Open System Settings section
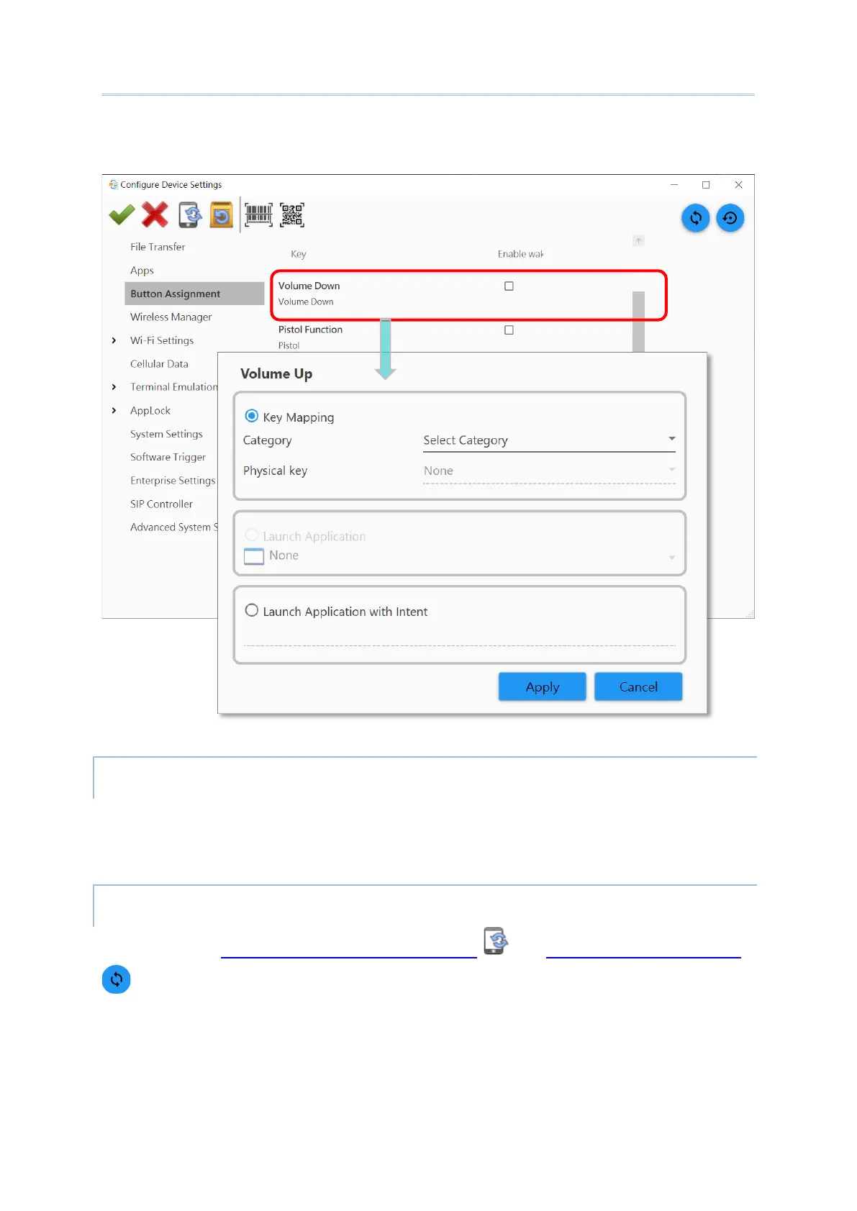Screen dimensions: 857x1211 click(x=166, y=434)
